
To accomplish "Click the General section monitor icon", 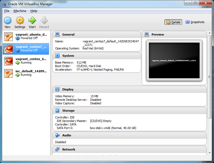I will tap(57, 35).
